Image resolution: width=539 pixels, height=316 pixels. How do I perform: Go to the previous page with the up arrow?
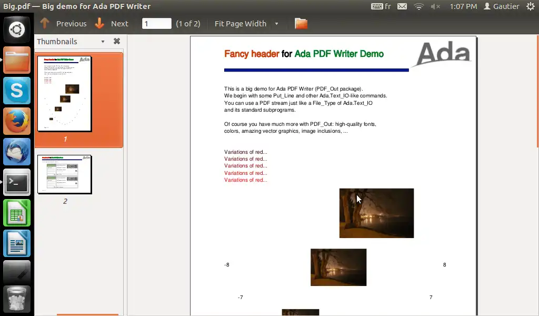pyautogui.click(x=45, y=23)
